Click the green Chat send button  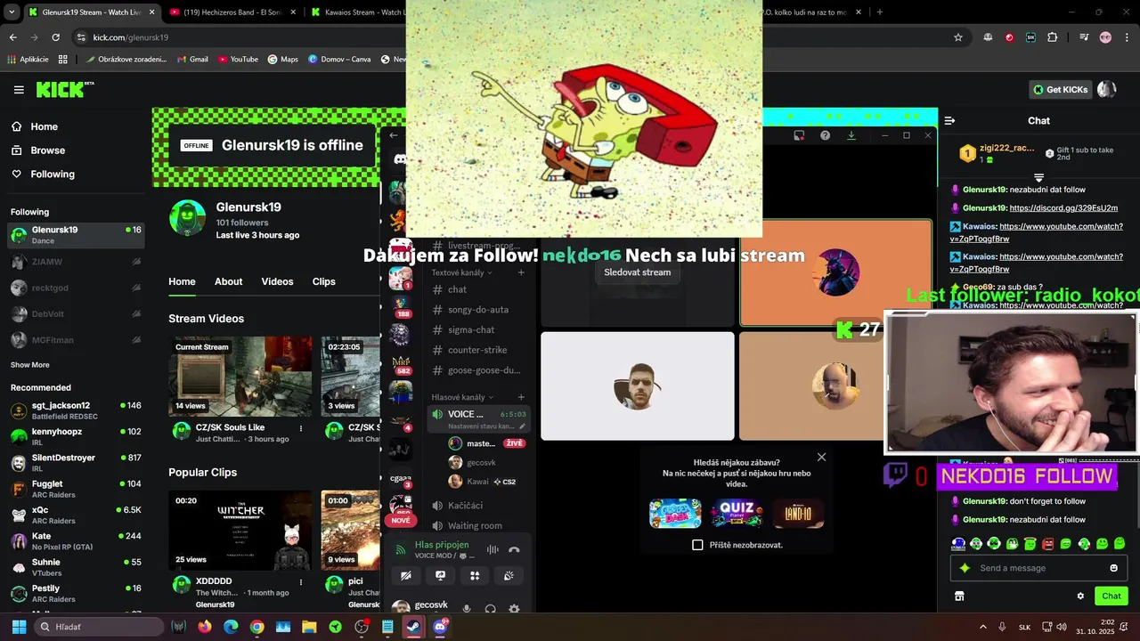[1111, 596]
